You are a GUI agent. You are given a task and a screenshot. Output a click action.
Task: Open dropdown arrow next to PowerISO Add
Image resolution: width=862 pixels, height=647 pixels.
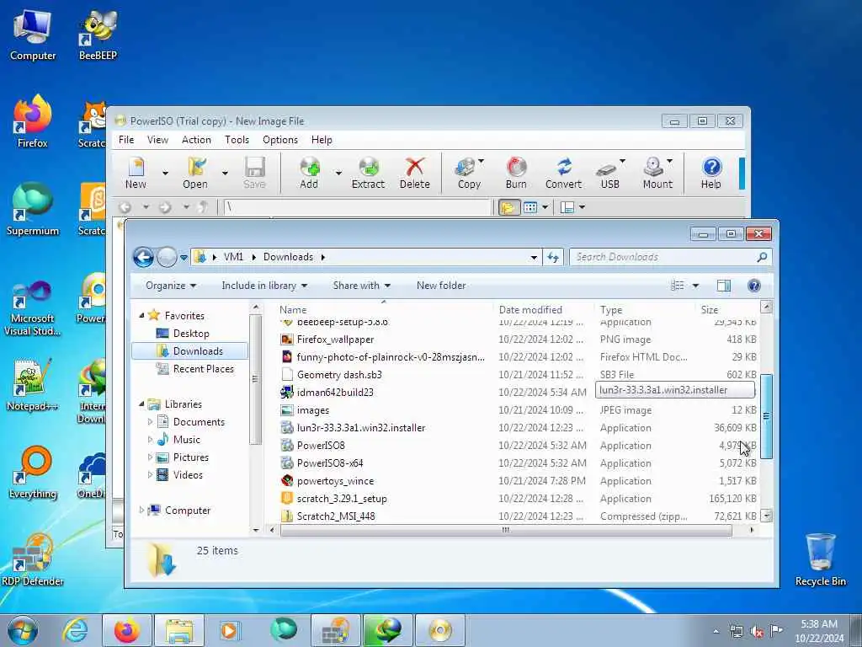pos(338,174)
